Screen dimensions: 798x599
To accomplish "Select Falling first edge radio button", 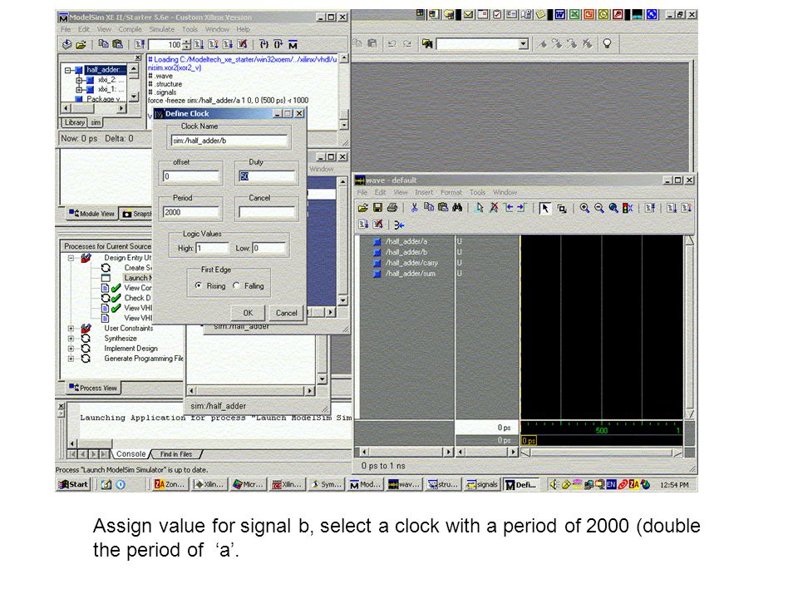I will click(x=236, y=285).
